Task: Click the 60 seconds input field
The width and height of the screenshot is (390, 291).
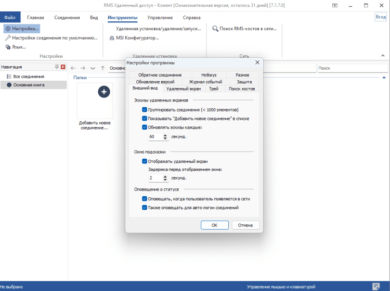Action: (x=155, y=136)
